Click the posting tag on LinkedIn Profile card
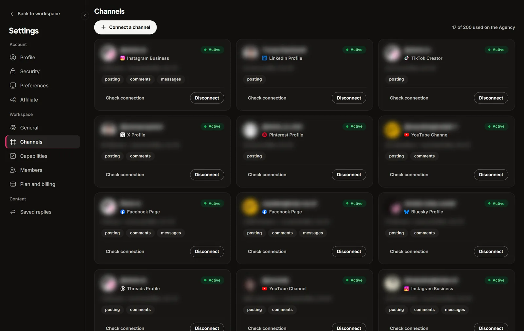524x331 pixels. coord(254,79)
